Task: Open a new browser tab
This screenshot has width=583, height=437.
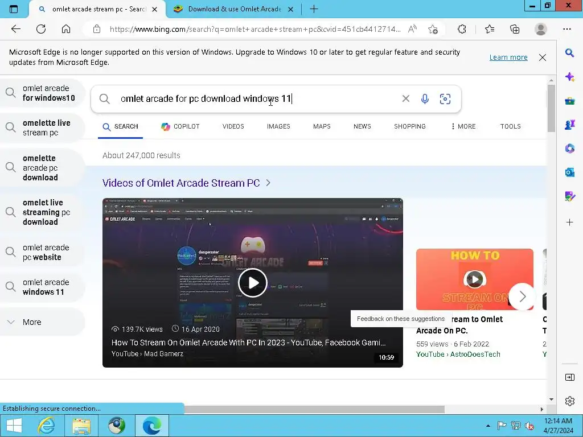Action: tap(314, 9)
